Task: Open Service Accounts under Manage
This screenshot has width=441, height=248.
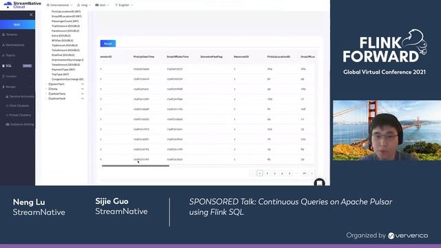Action: 21,96
